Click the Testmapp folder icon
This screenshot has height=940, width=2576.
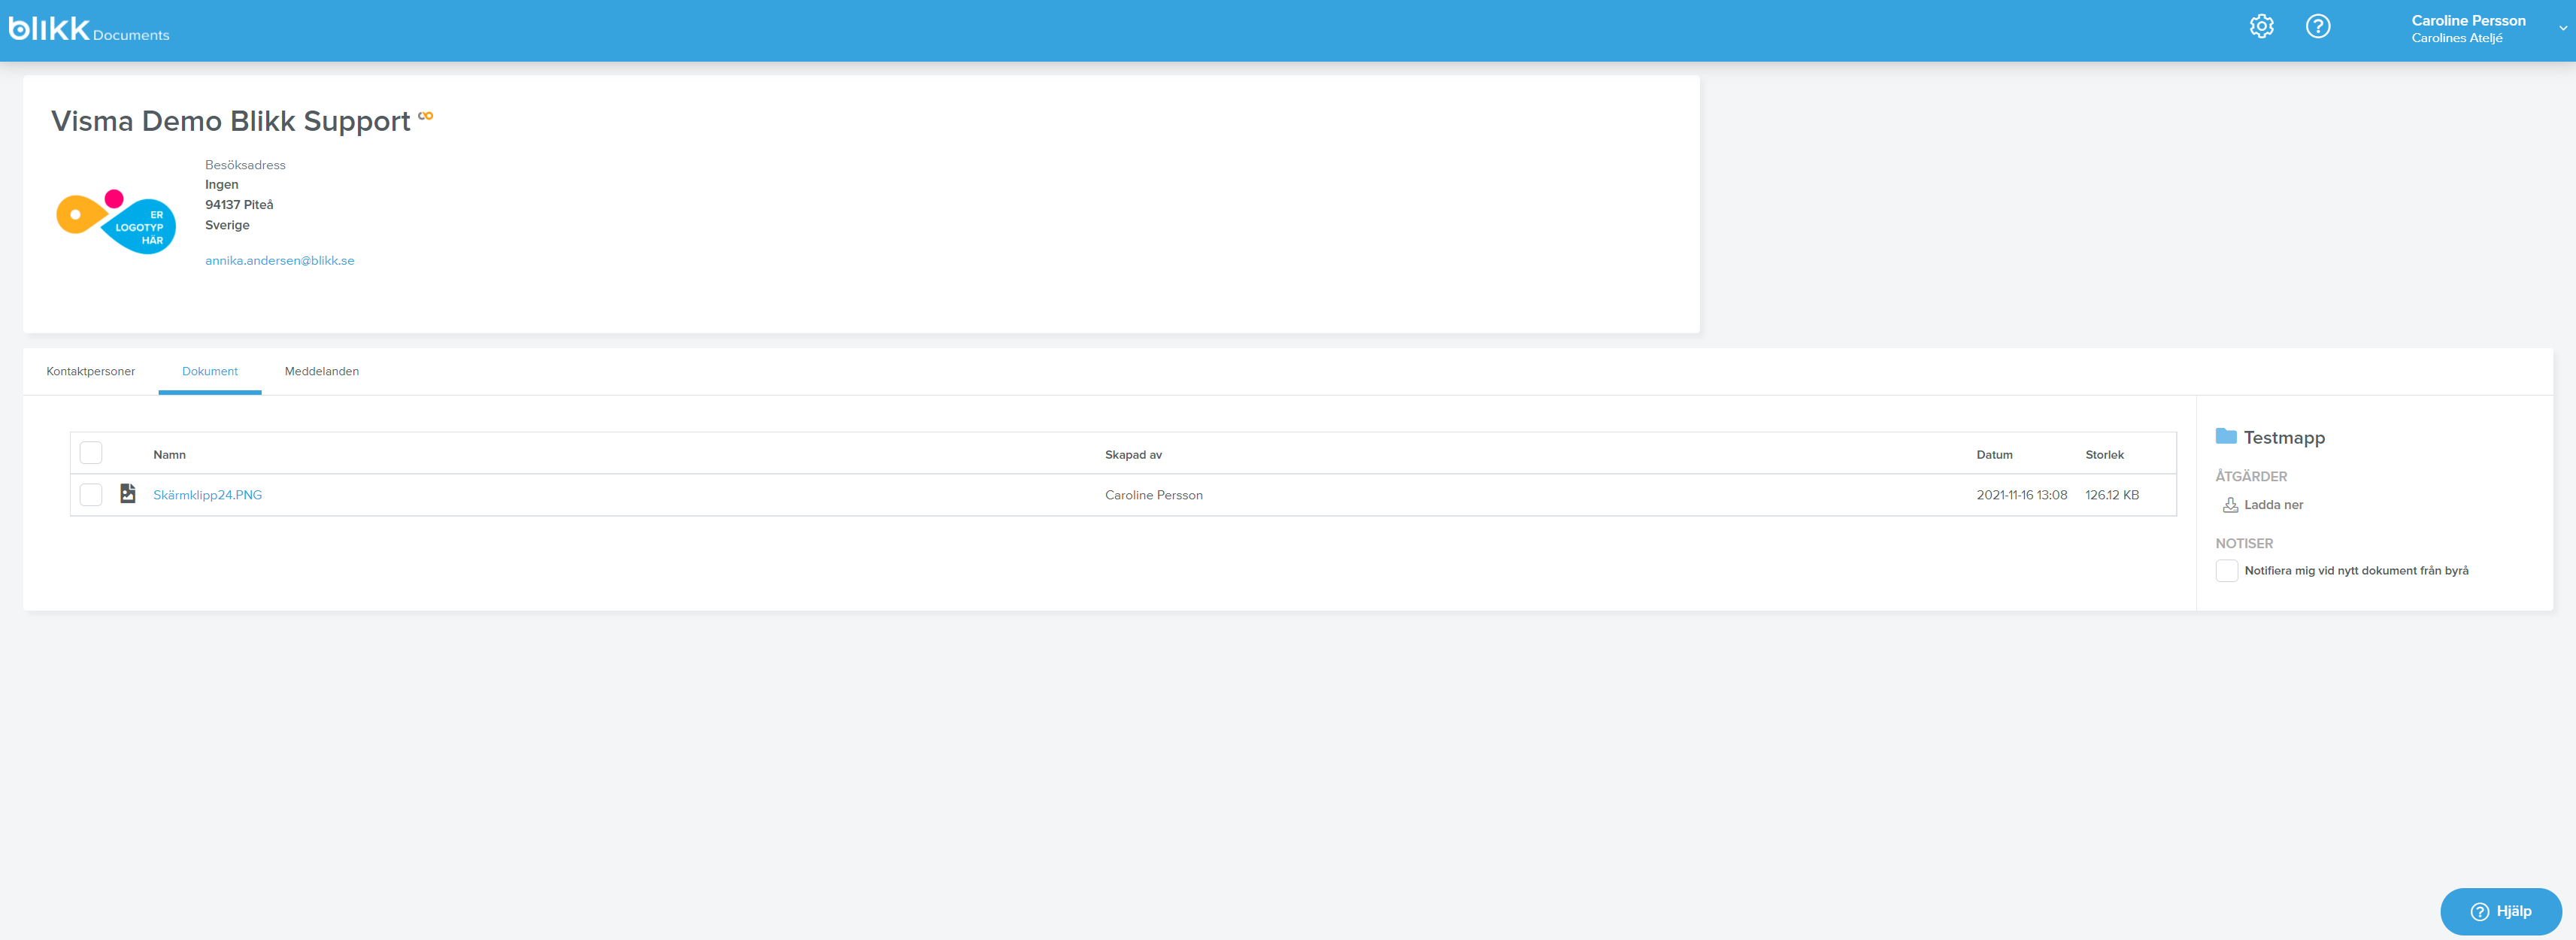pyautogui.click(x=2225, y=436)
